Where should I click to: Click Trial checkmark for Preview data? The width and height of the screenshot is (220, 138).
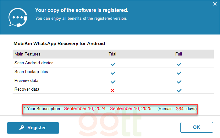tap(113, 82)
